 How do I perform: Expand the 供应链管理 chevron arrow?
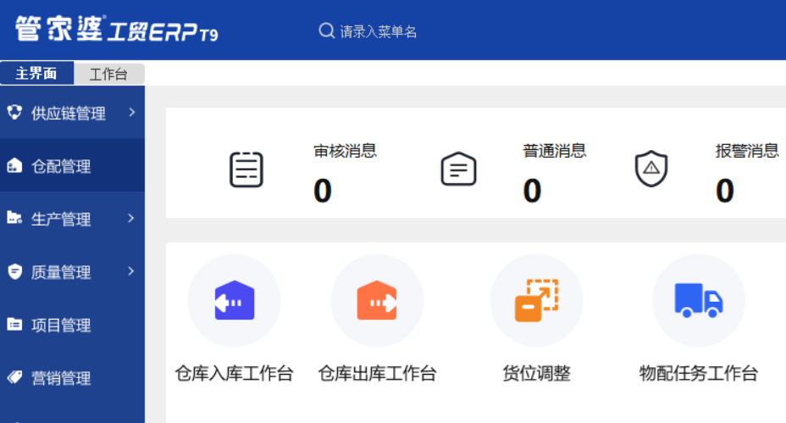point(132,113)
